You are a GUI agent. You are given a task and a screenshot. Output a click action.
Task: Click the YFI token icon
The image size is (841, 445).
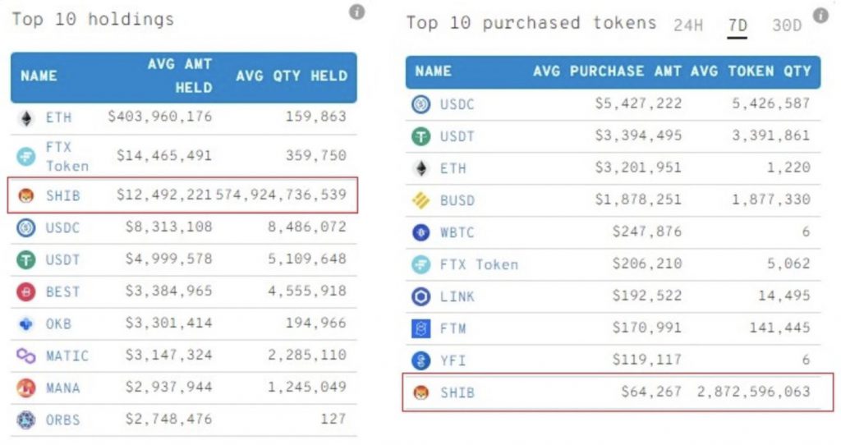[421, 360]
